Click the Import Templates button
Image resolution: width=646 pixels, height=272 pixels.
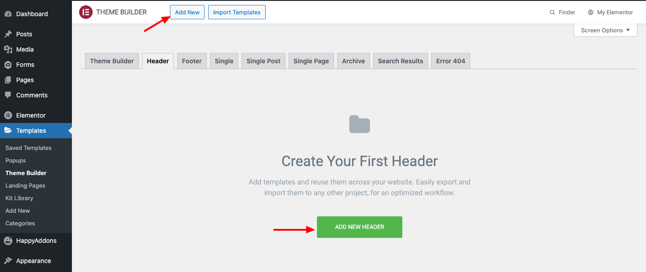pyautogui.click(x=237, y=12)
